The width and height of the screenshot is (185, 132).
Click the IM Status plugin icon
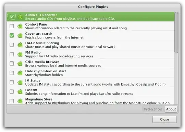pos(20,82)
